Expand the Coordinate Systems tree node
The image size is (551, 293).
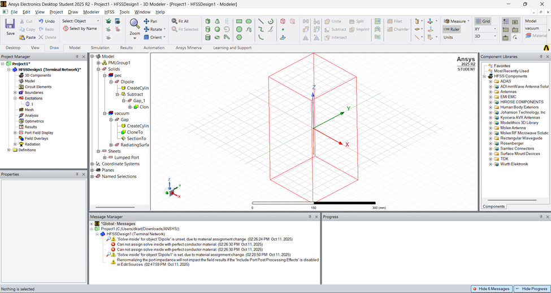click(x=93, y=164)
